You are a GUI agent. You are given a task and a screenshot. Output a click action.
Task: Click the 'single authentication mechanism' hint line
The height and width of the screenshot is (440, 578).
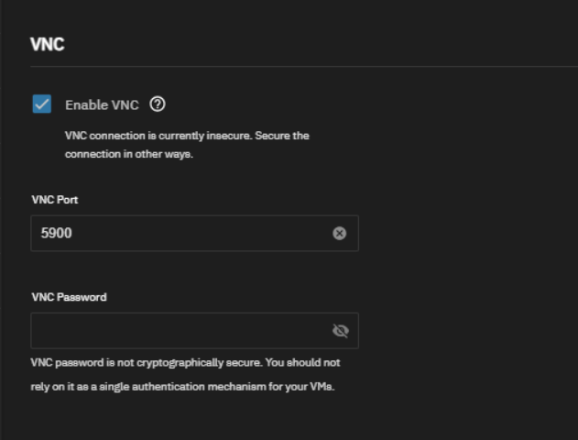pyautogui.click(x=182, y=387)
